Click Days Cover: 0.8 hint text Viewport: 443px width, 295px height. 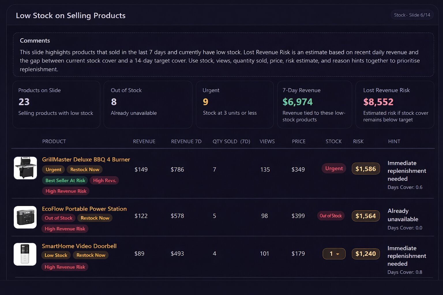point(405,272)
